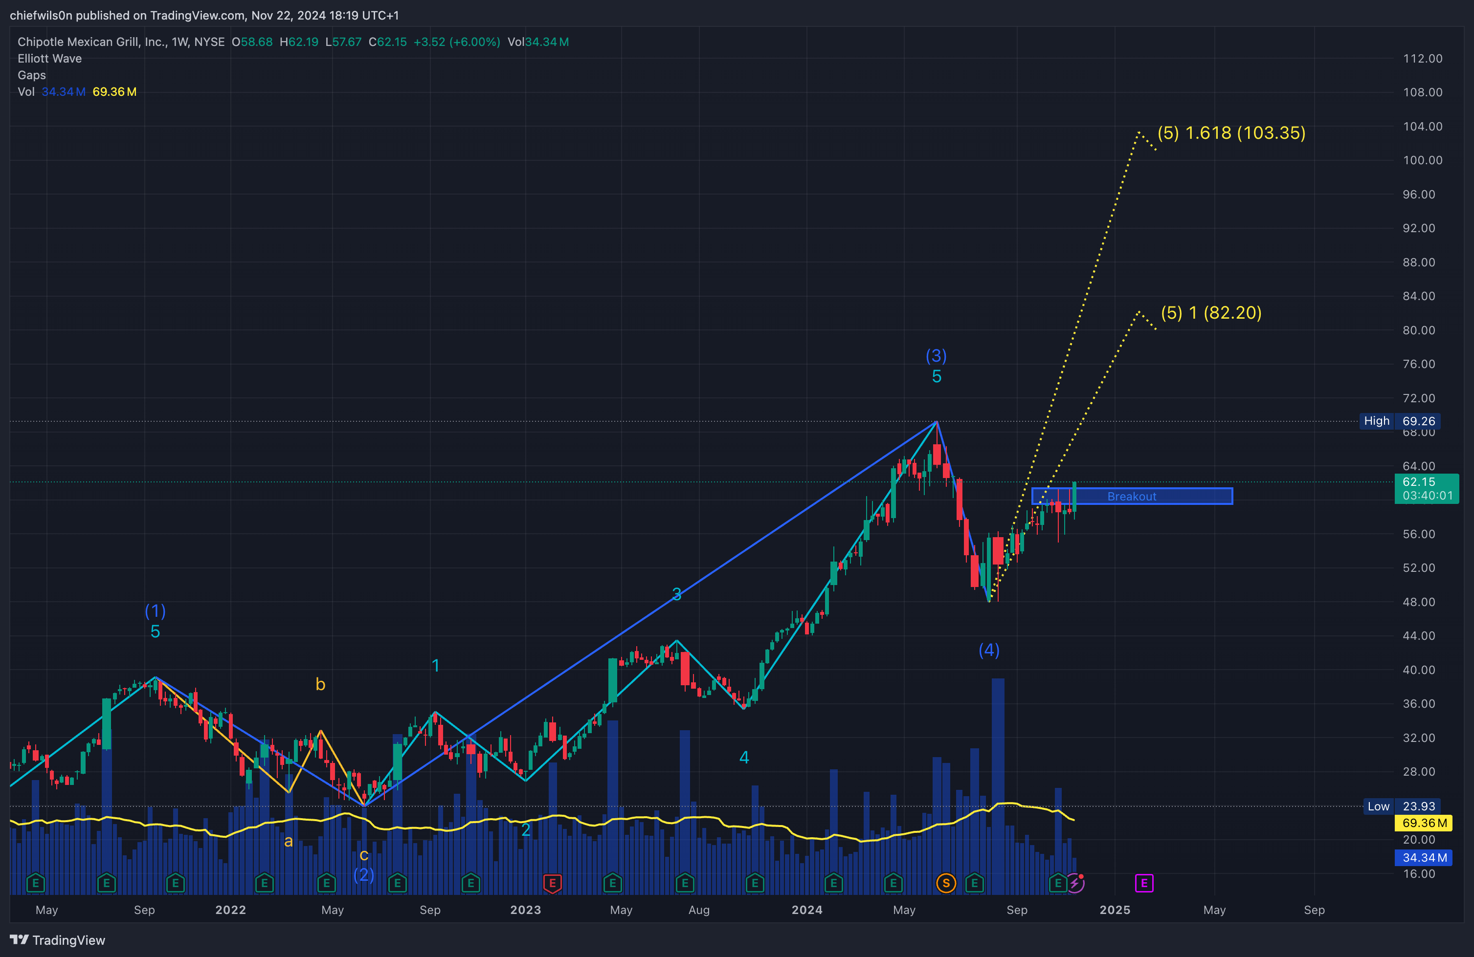Click the tallest volume bar below (4)
Viewport: 1474px width, 957px height.
tap(998, 786)
